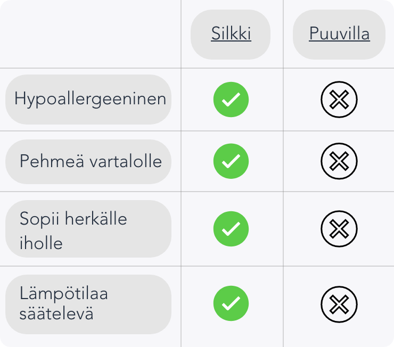This screenshot has width=394, height=347.
Task: Click the Puuvilla cross icon for Hypoallergeeninen
Action: [x=339, y=100]
